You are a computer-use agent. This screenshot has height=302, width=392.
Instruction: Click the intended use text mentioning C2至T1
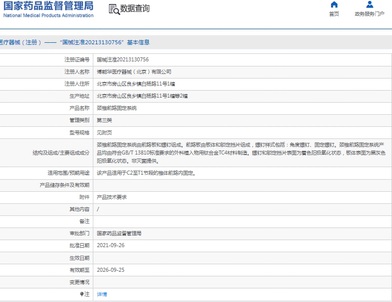(x=146, y=173)
